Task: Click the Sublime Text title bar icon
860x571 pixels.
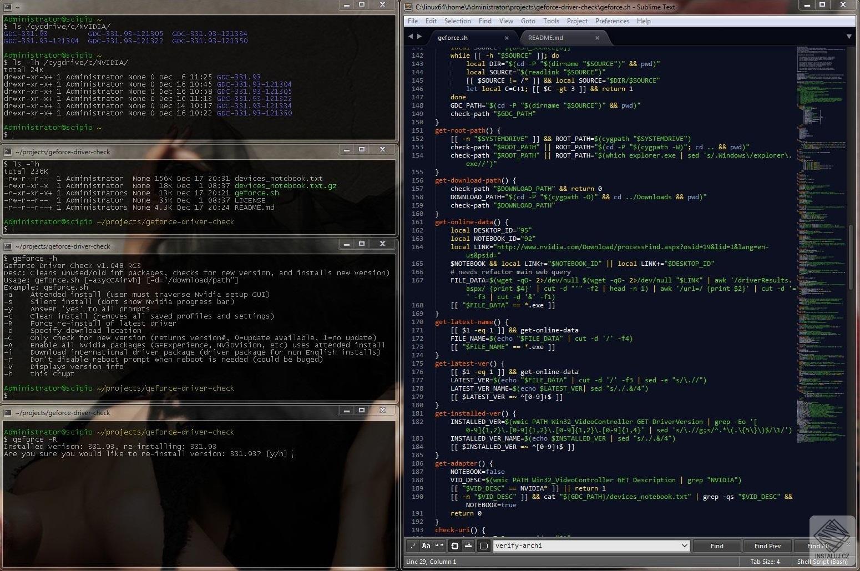Action: (x=408, y=7)
